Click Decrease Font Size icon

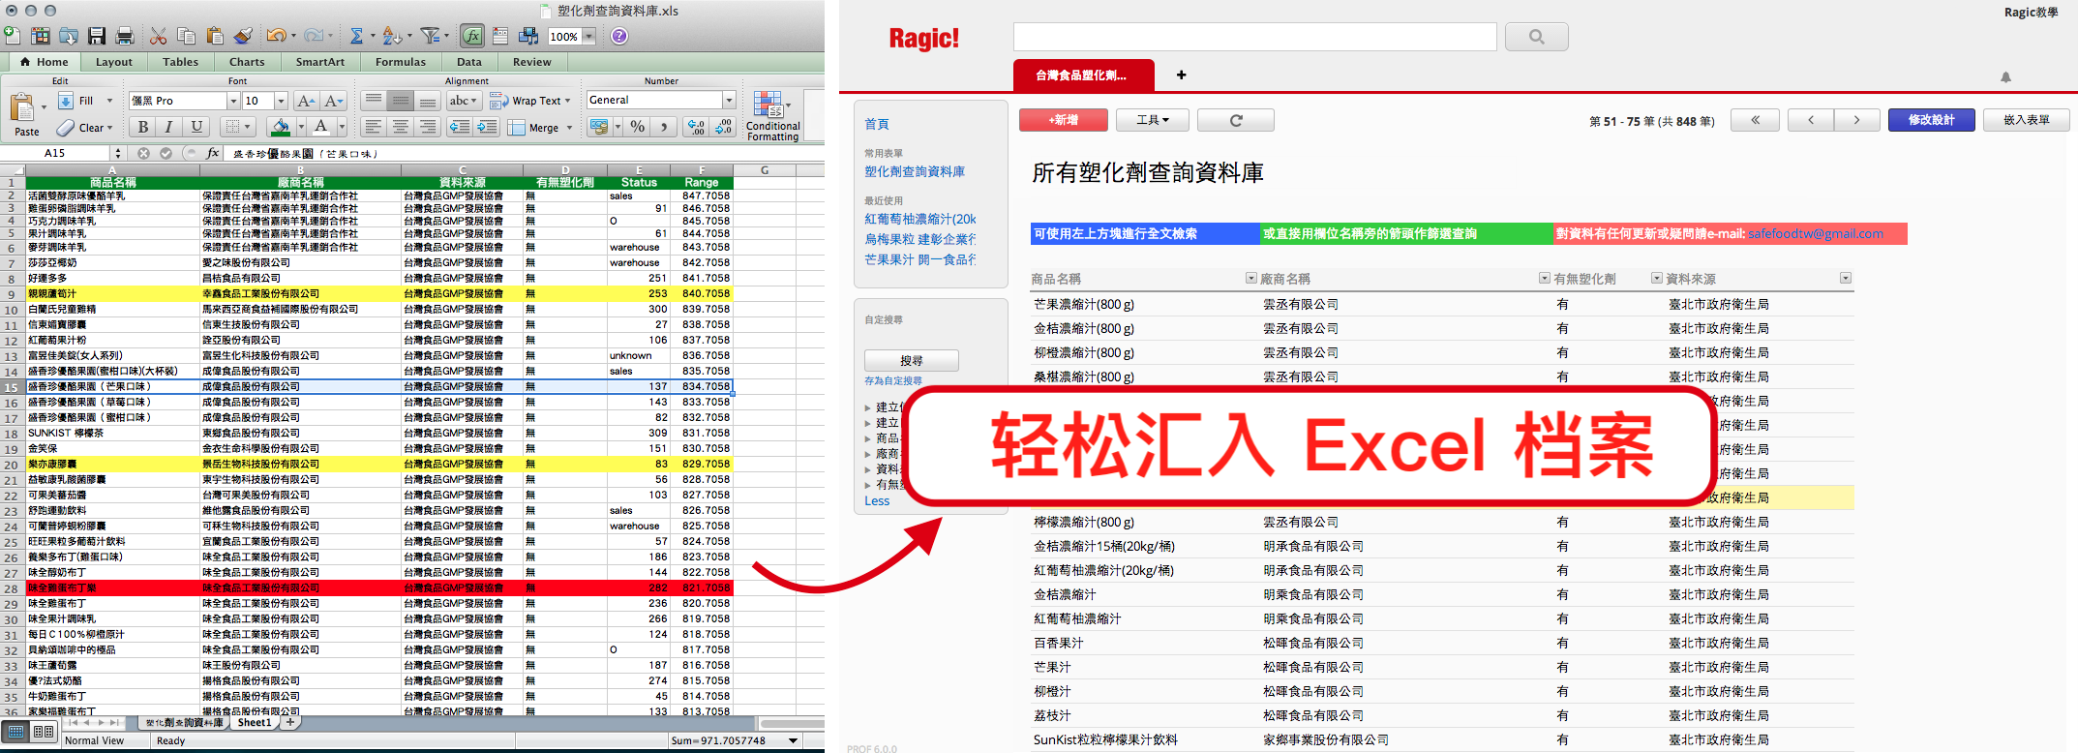coord(334,101)
